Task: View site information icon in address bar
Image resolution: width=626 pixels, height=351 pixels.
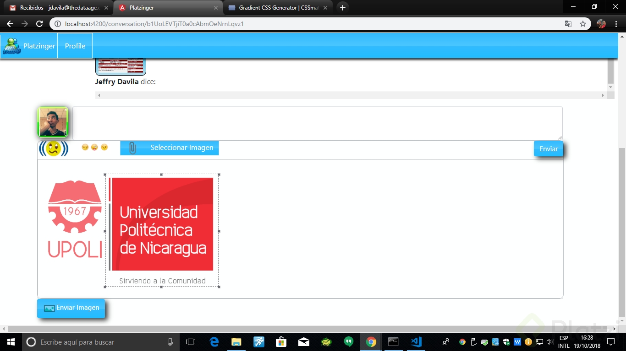Action: pyautogui.click(x=58, y=24)
